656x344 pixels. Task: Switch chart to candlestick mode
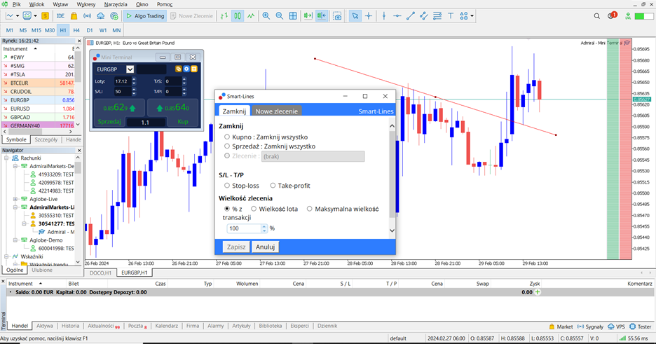[x=237, y=16]
